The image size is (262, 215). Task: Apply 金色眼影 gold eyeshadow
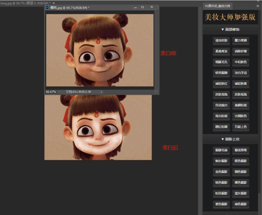pyautogui.click(x=221, y=172)
